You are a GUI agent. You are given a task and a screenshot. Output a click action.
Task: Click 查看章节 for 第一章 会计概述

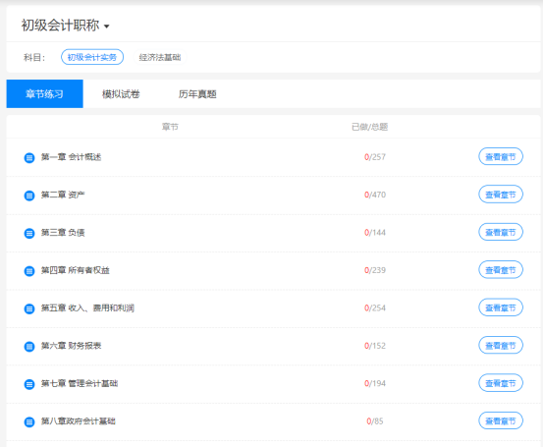(501, 156)
